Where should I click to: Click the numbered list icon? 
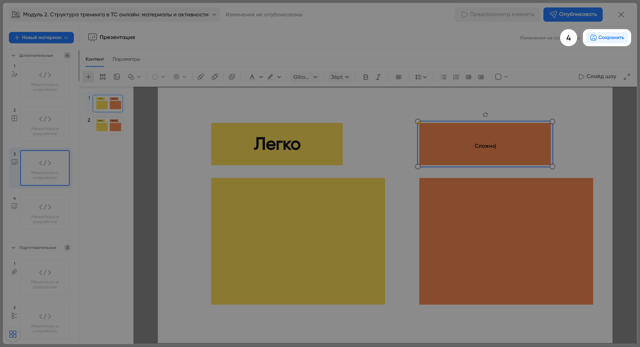click(x=456, y=77)
